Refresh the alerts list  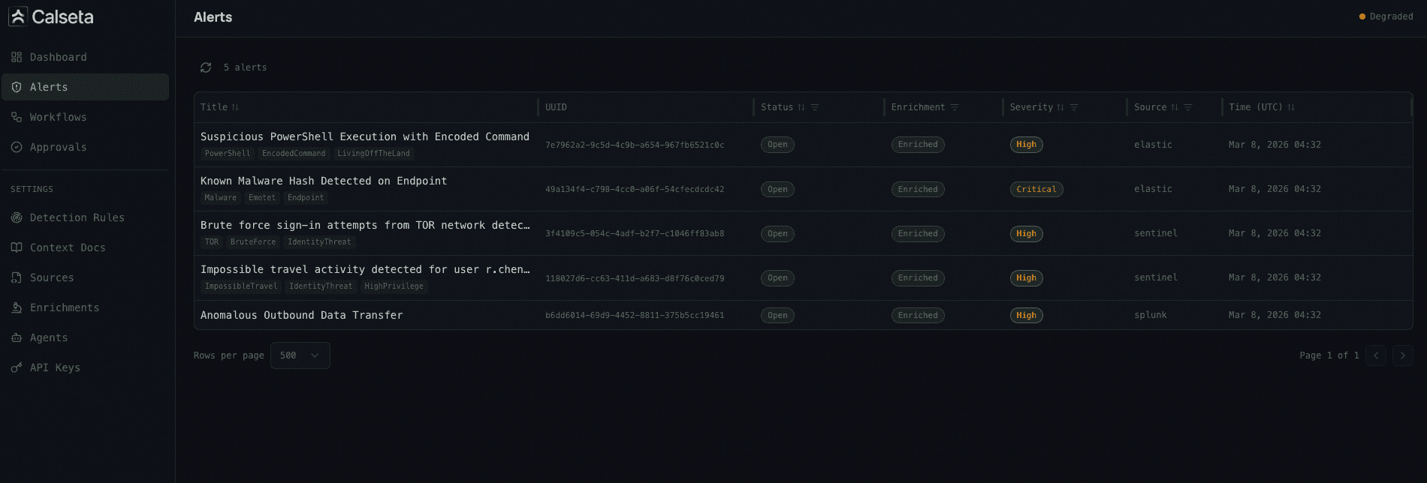point(206,67)
